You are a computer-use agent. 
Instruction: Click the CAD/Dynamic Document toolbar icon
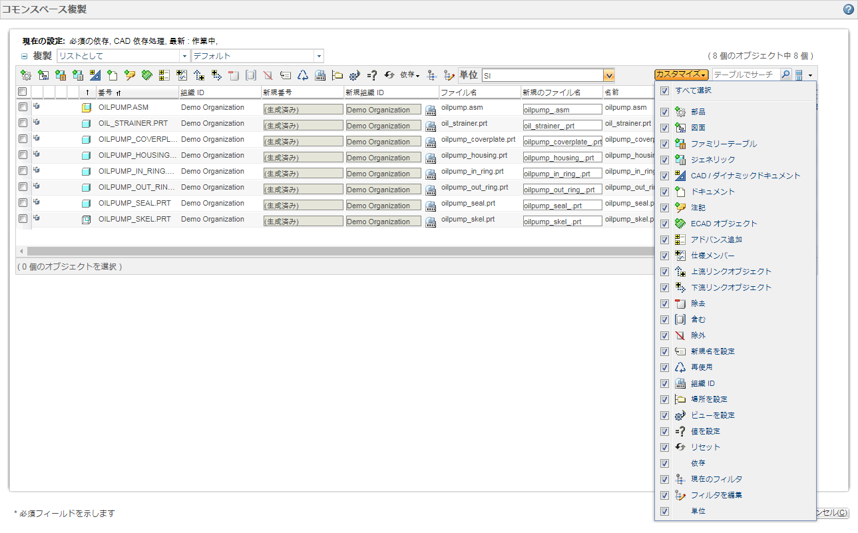click(x=95, y=75)
